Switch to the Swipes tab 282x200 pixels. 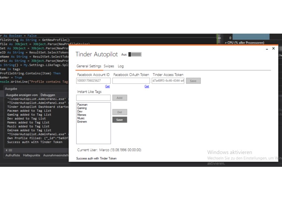pyautogui.click(x=109, y=66)
